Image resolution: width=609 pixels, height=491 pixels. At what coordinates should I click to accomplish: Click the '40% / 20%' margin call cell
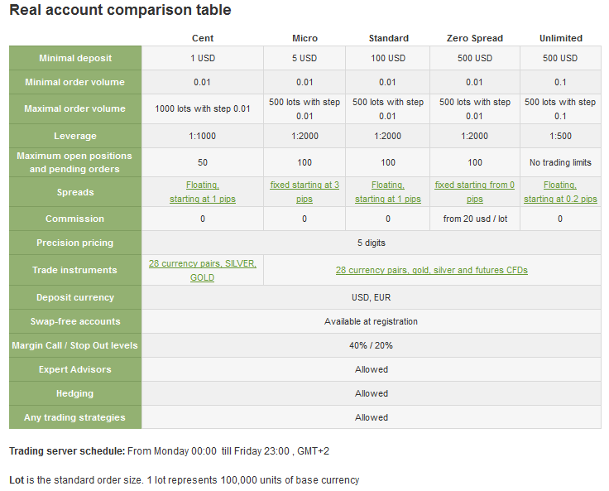click(372, 345)
